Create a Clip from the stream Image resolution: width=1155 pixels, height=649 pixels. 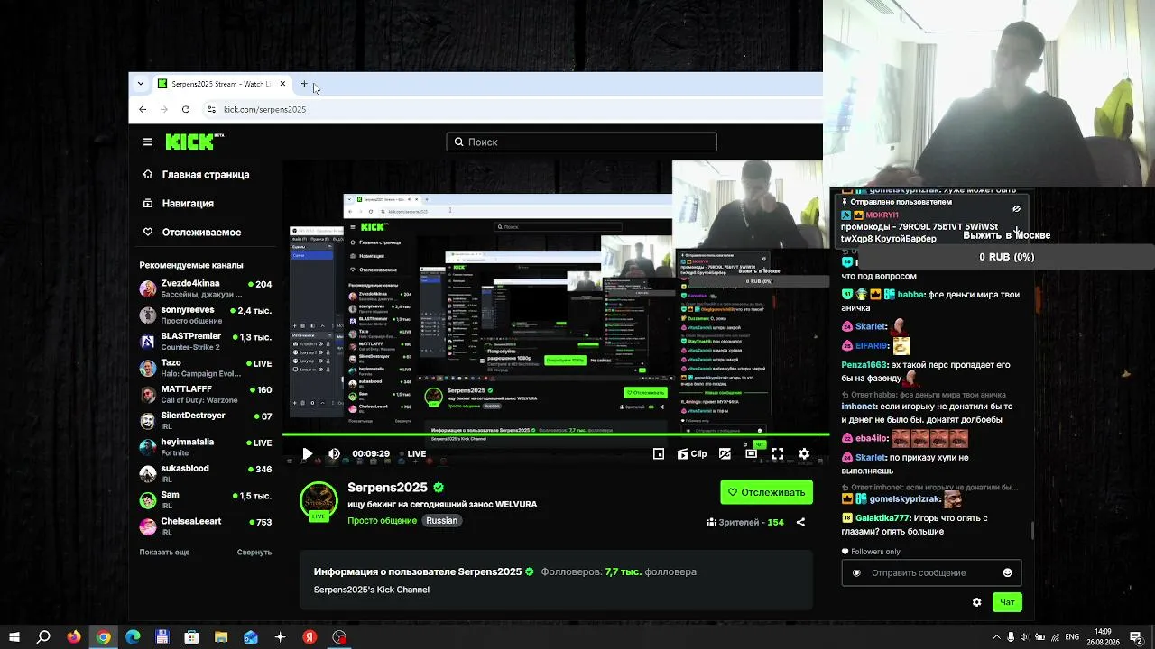pyautogui.click(x=692, y=454)
